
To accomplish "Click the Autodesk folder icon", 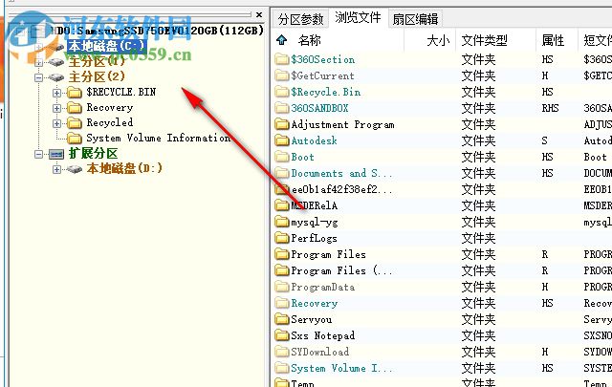I will tap(282, 140).
